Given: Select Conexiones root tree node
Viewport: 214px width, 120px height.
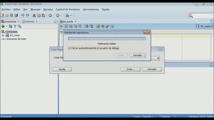Looking at the screenshot, I should point(11,32).
